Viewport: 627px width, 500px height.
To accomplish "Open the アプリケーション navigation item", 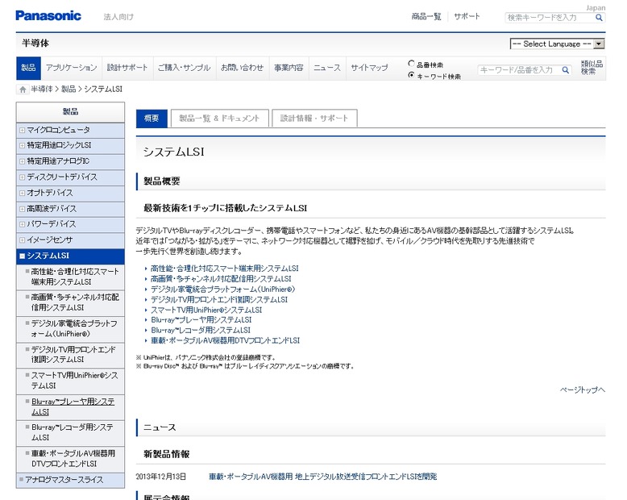I will point(71,68).
